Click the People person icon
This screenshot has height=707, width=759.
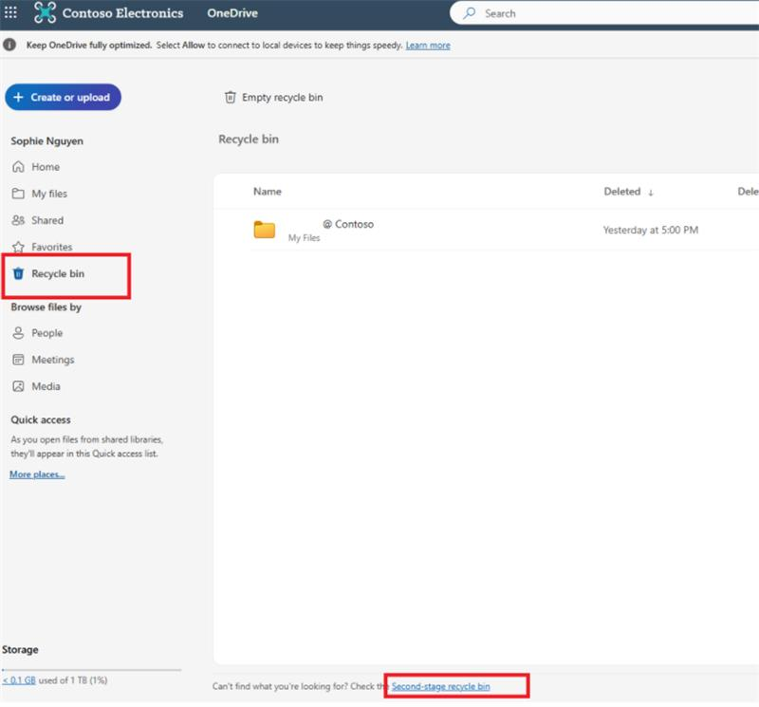(18, 333)
